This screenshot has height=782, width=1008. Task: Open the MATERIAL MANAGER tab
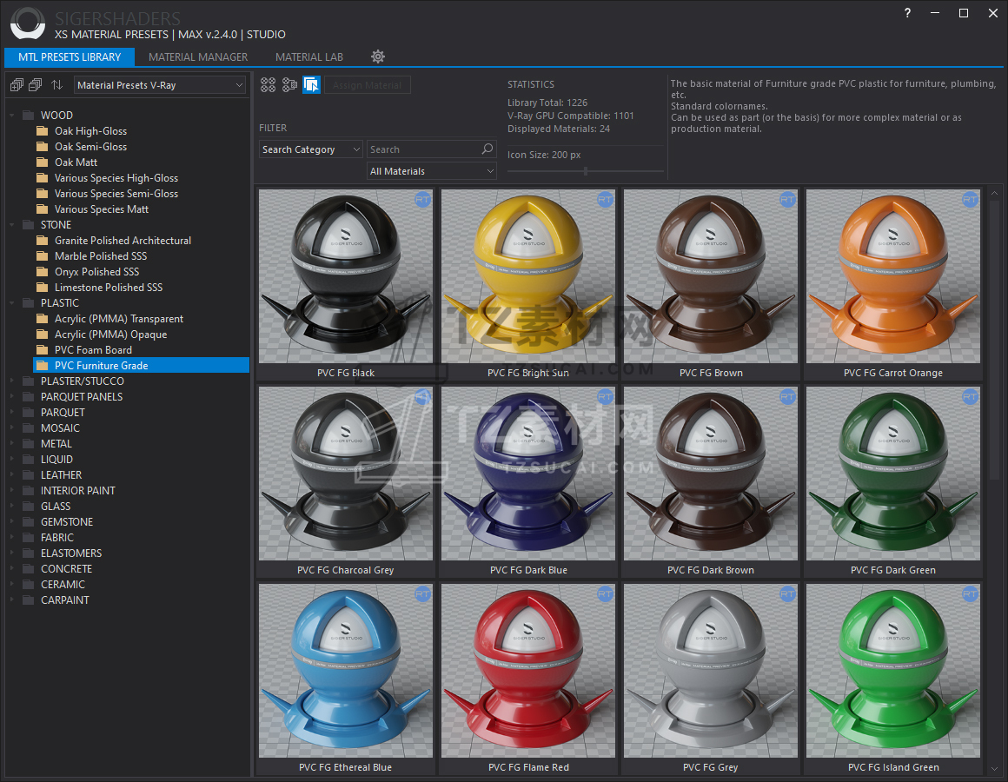pos(198,56)
